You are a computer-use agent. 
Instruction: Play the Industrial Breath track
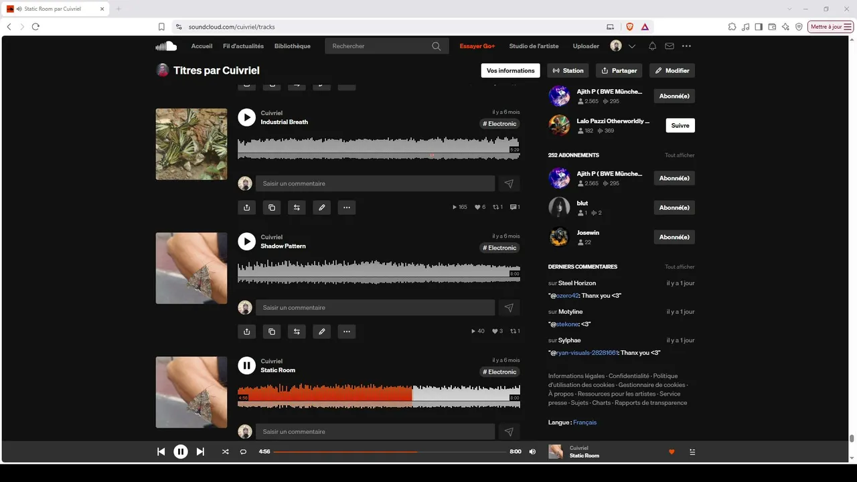246,117
